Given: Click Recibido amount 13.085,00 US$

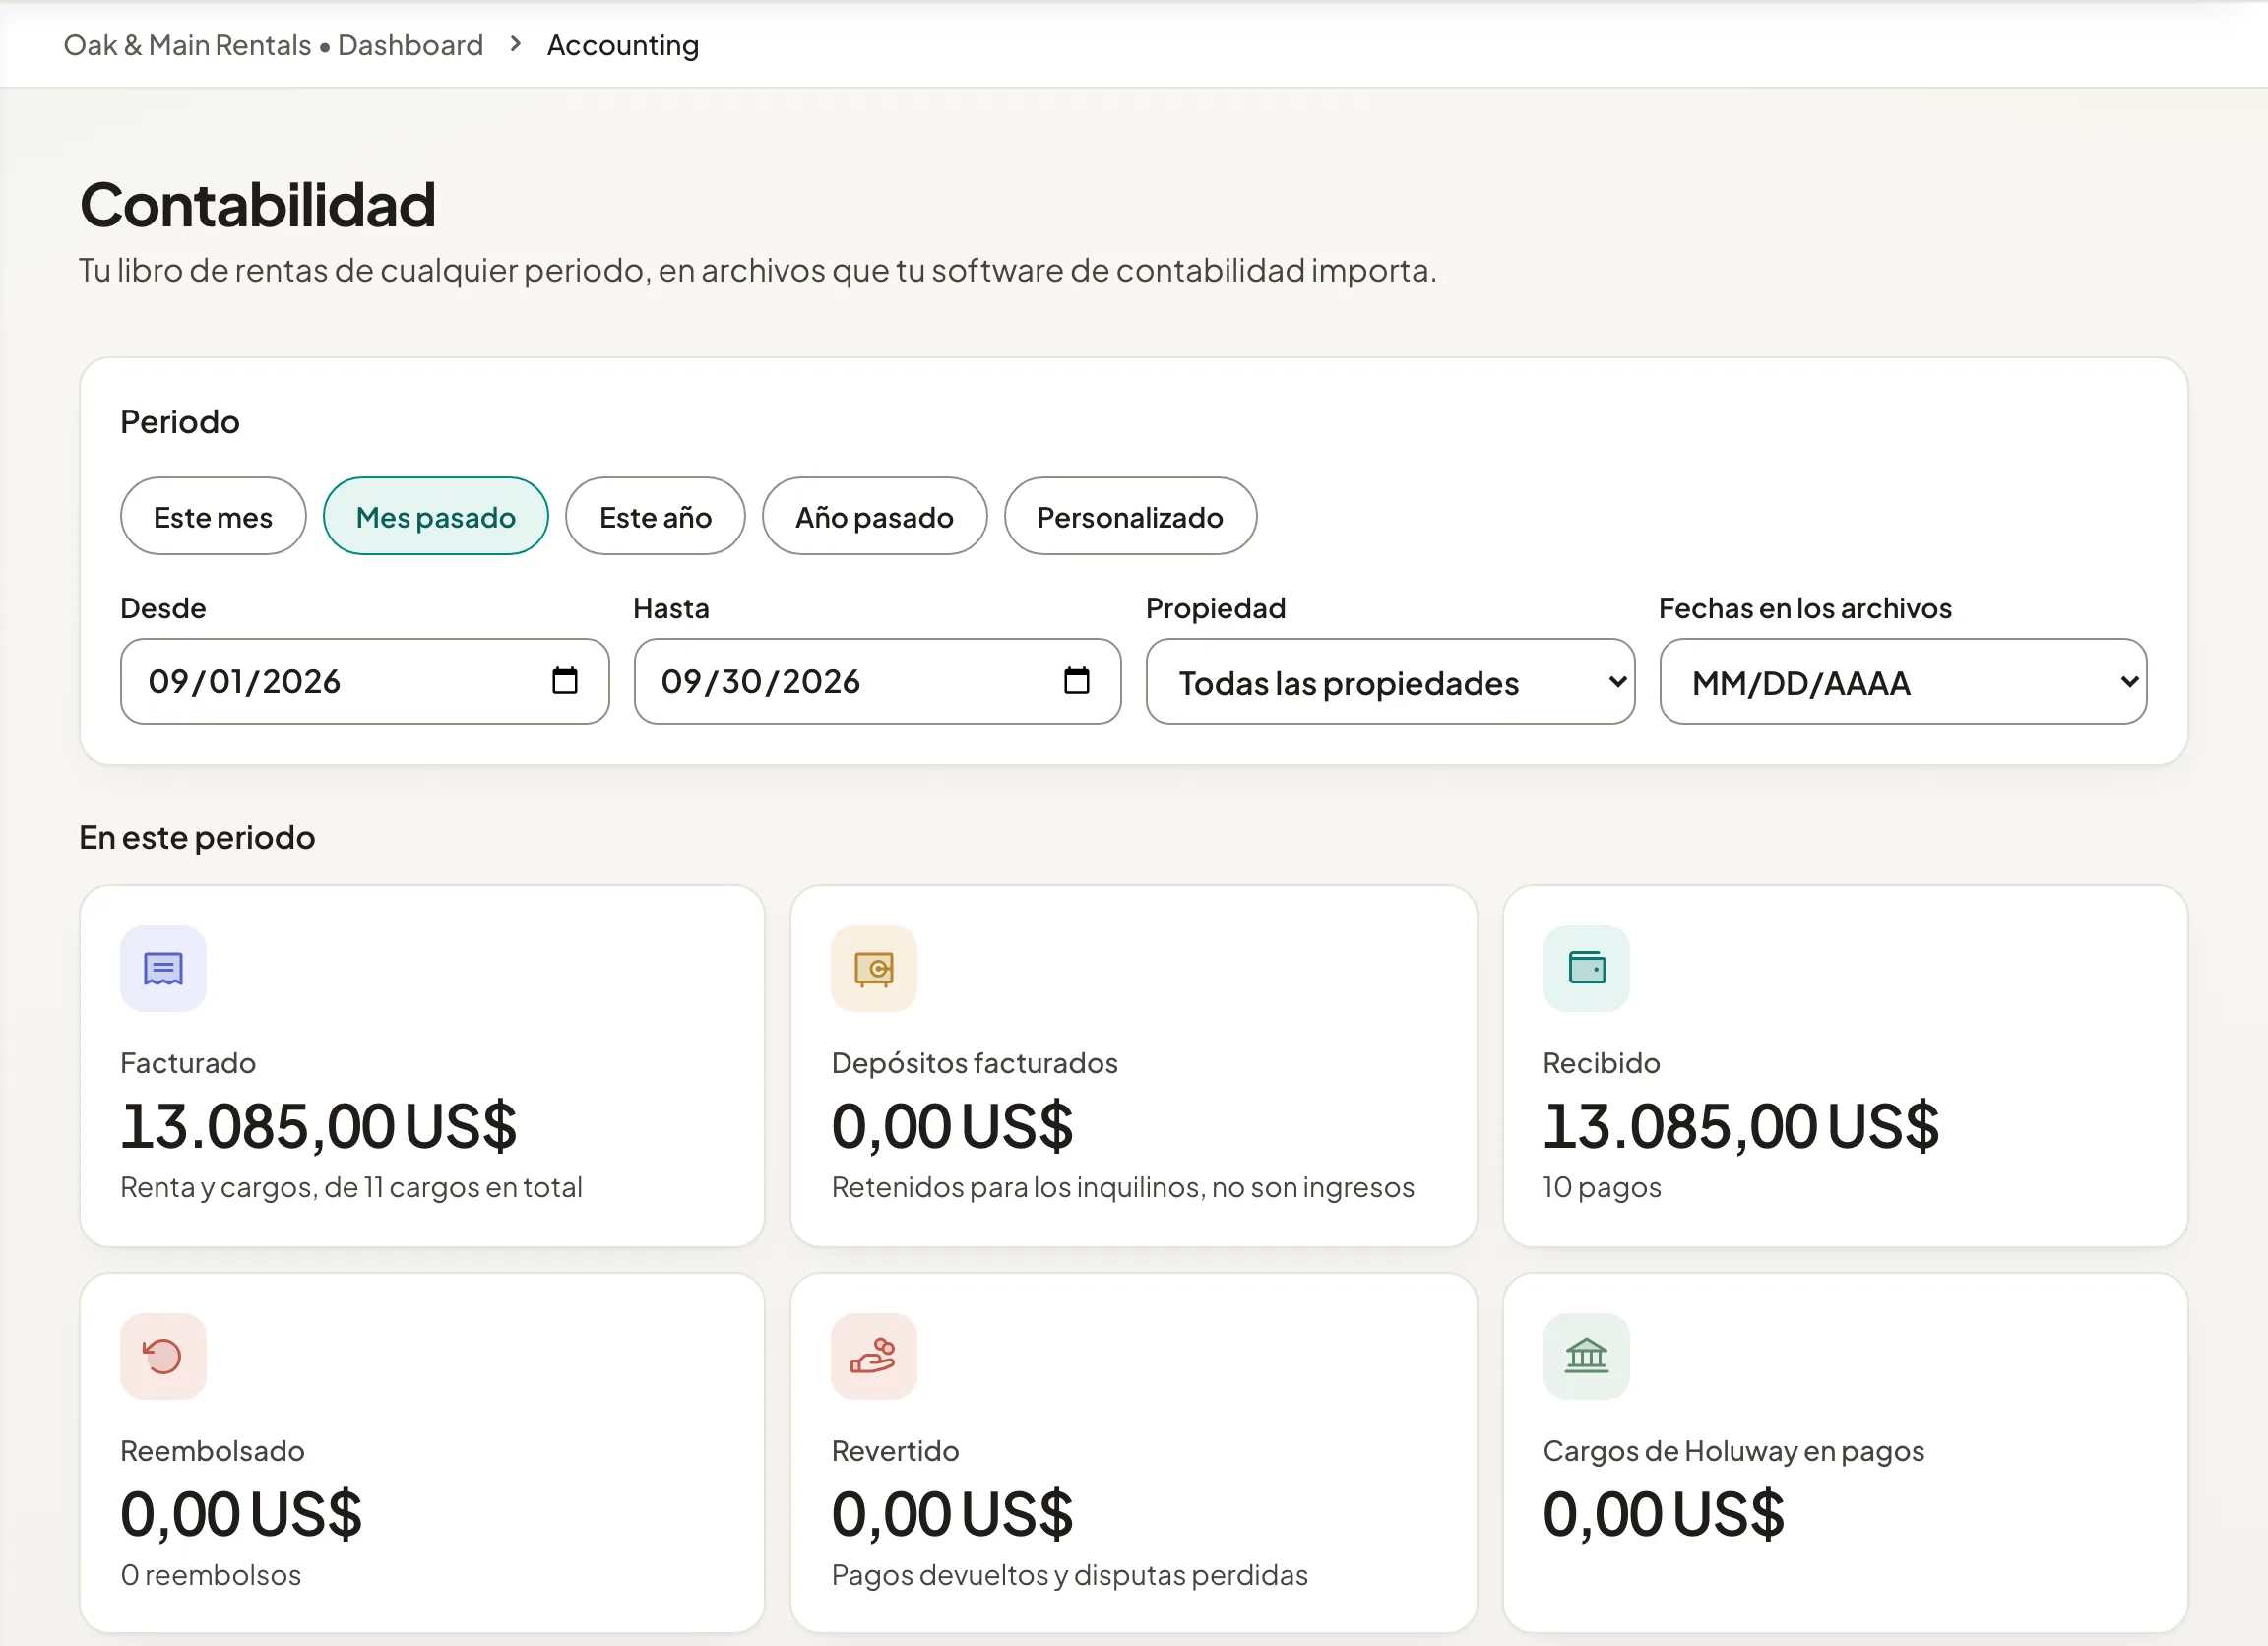Looking at the screenshot, I should [x=1741, y=1126].
